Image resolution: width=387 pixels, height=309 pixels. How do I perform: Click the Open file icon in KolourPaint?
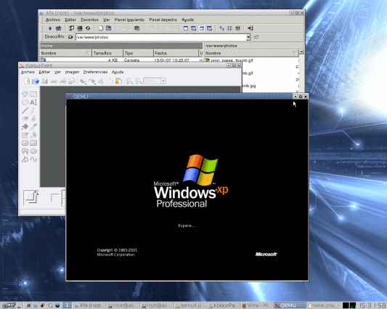tap(36, 81)
